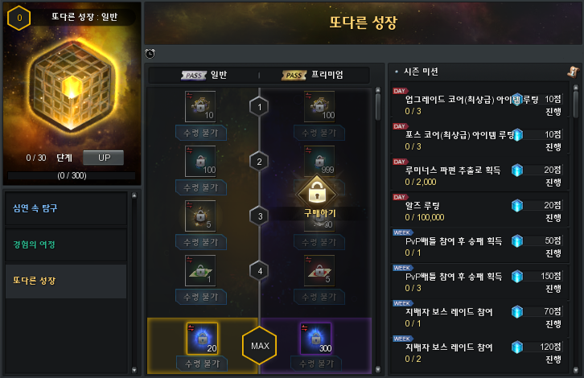Click the alarm clock icon below the banner
The width and height of the screenshot is (584, 378).
[150, 54]
